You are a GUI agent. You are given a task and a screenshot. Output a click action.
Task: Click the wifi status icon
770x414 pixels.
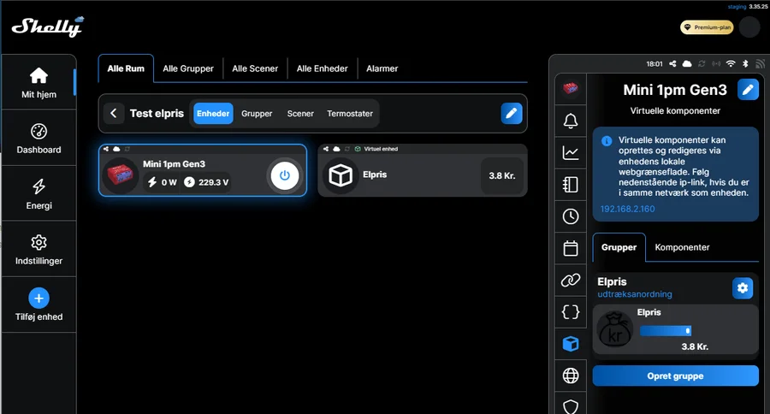point(731,64)
